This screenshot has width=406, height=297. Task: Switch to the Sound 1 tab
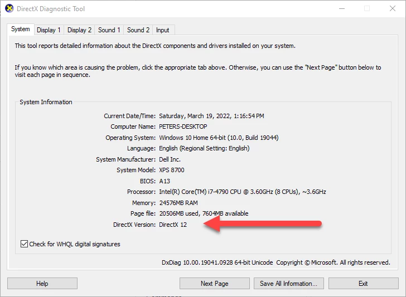pos(109,30)
